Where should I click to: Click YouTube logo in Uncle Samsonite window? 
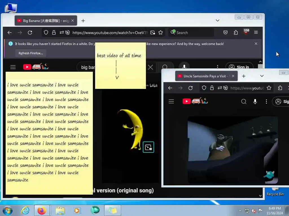pyautogui.click(x=195, y=101)
